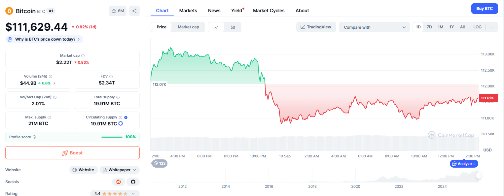This screenshot has height=196, width=504.
Task: Click Max. supply info icon
Action: [49, 117]
